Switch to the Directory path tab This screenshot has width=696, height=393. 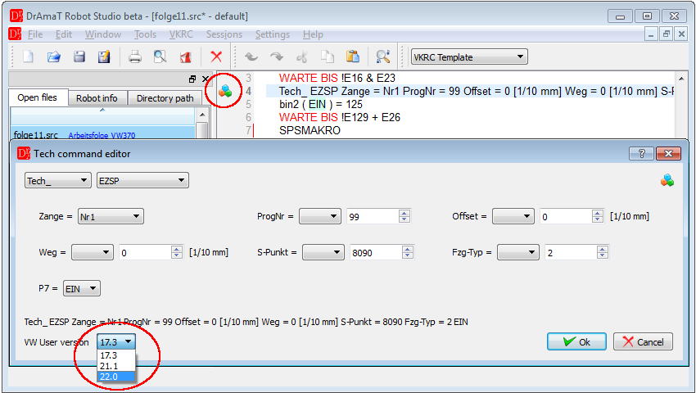(x=165, y=98)
